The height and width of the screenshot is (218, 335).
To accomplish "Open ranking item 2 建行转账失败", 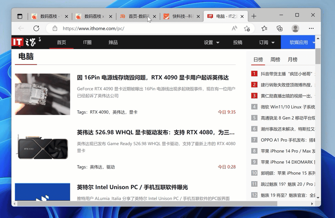I will 288,85.
